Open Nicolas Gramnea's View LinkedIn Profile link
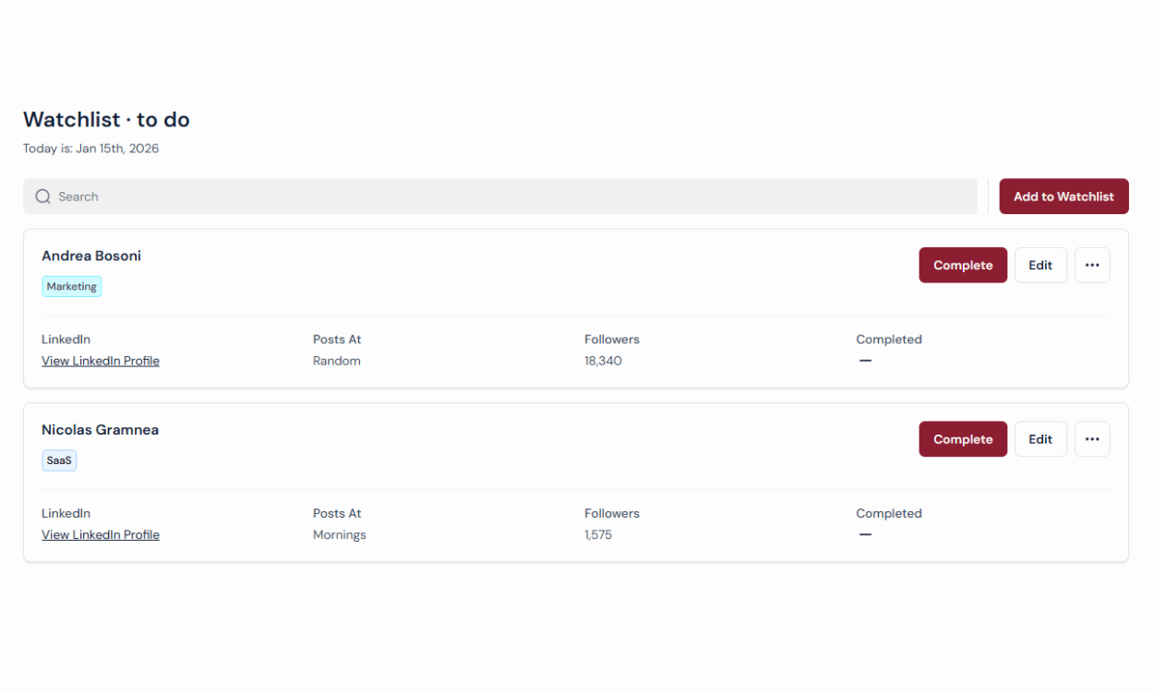 pos(101,535)
